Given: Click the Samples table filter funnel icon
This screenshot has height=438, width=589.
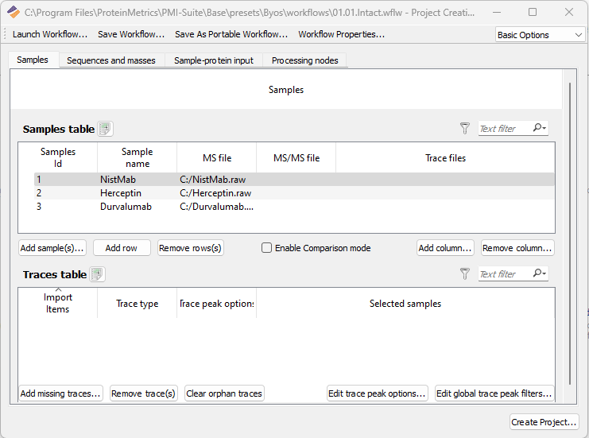Looking at the screenshot, I should click(x=465, y=128).
